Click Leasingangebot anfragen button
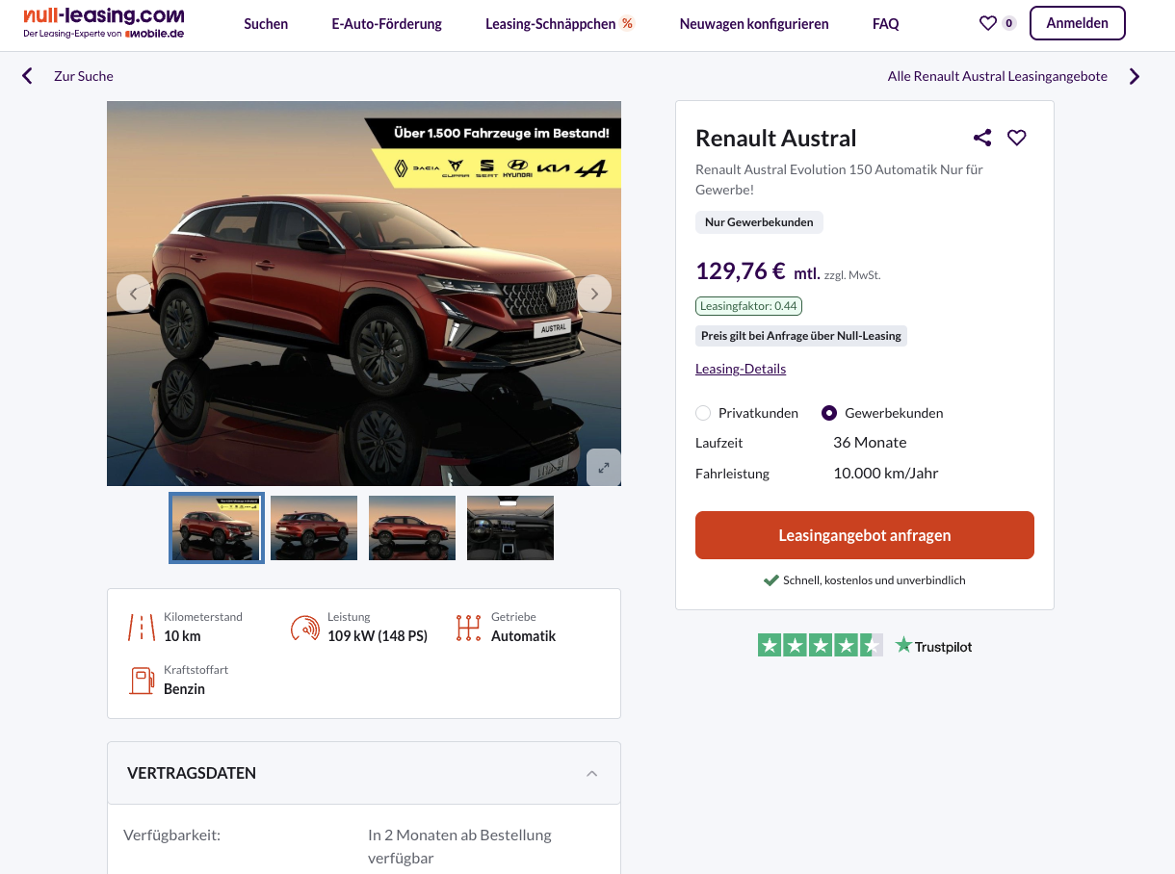This screenshot has height=874, width=1175. (x=865, y=535)
